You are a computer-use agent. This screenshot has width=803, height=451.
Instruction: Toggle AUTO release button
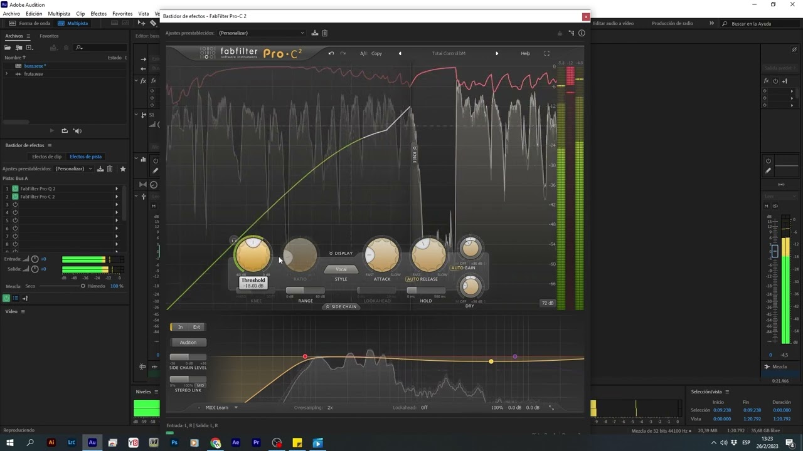(x=412, y=279)
